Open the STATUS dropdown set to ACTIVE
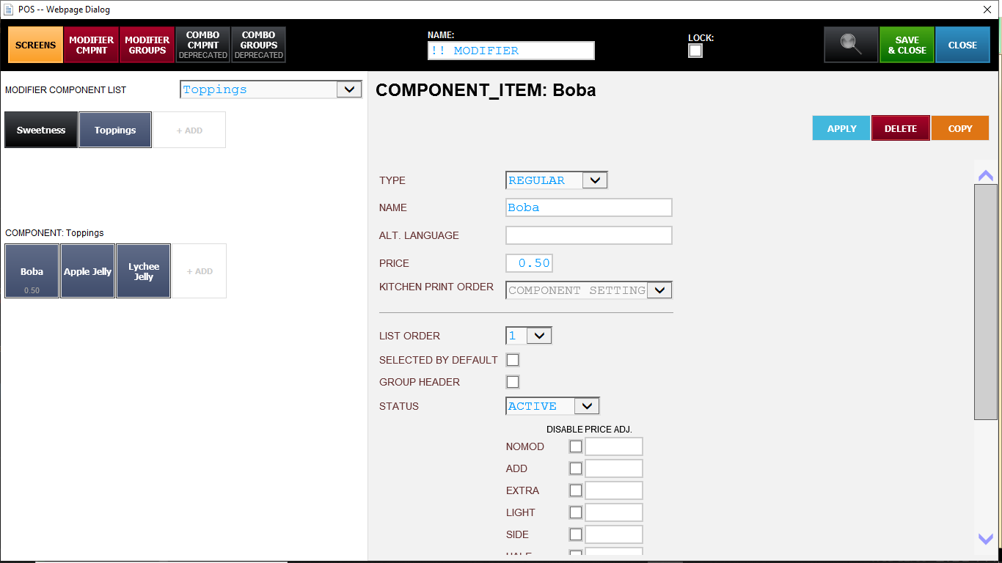The width and height of the screenshot is (1002, 563). tap(586, 406)
